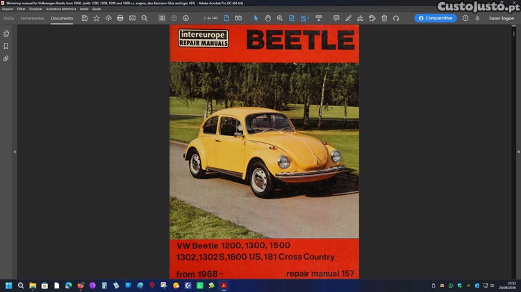Screen dimensions: 521x292
Task: Activate the arrow Selection tool
Action: 256,18
